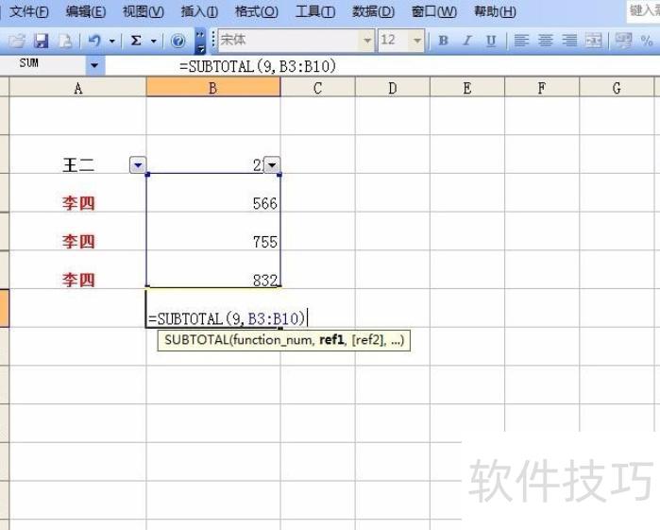Open the column B filter dropdown arrow
The image size is (660, 530).
click(x=272, y=164)
